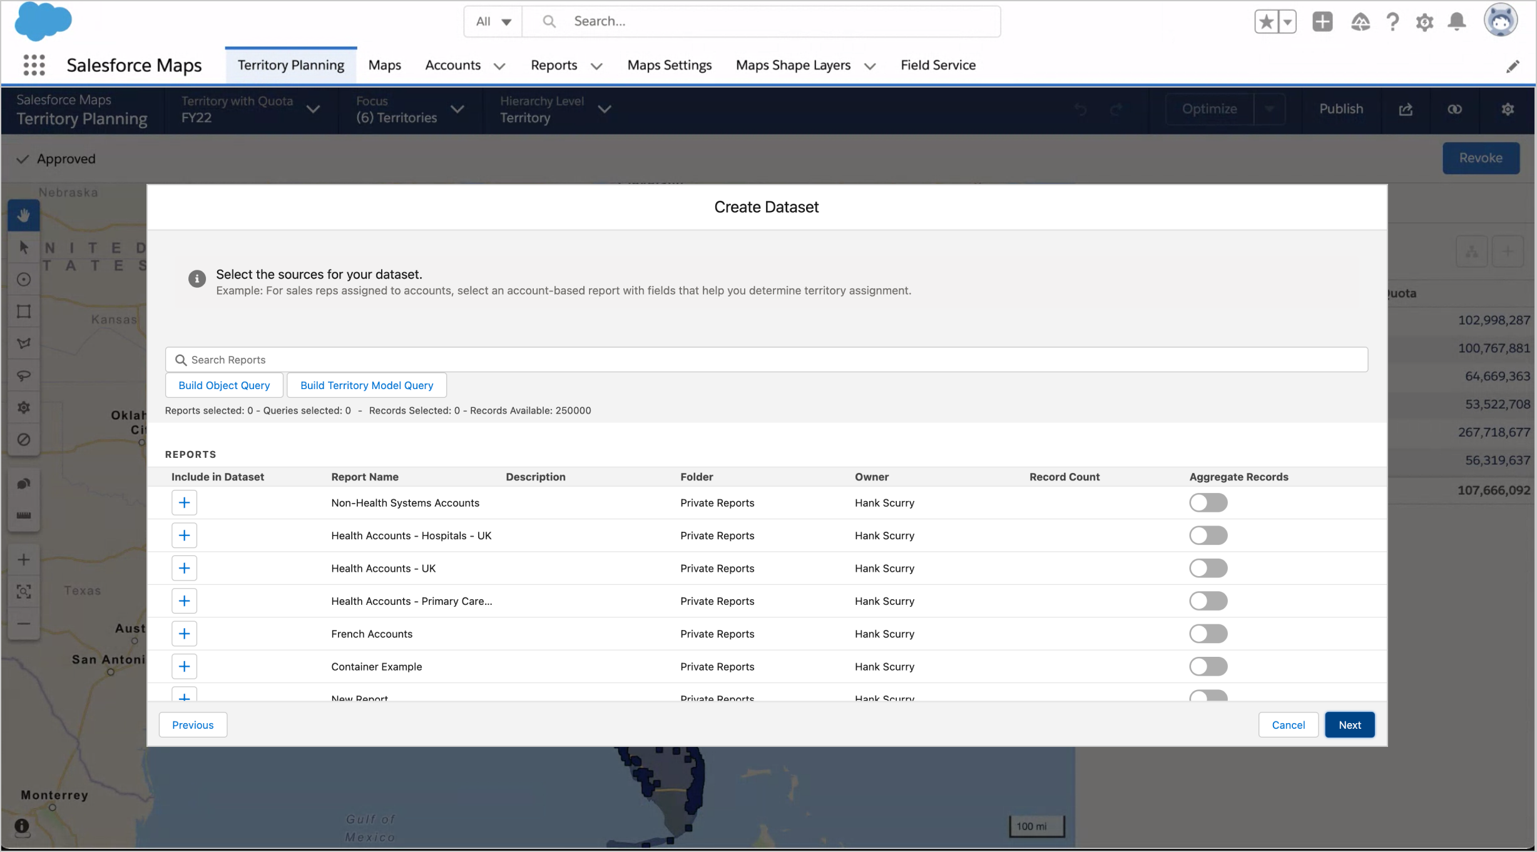
Task: Include French Accounts report in dataset
Action: [x=184, y=634]
